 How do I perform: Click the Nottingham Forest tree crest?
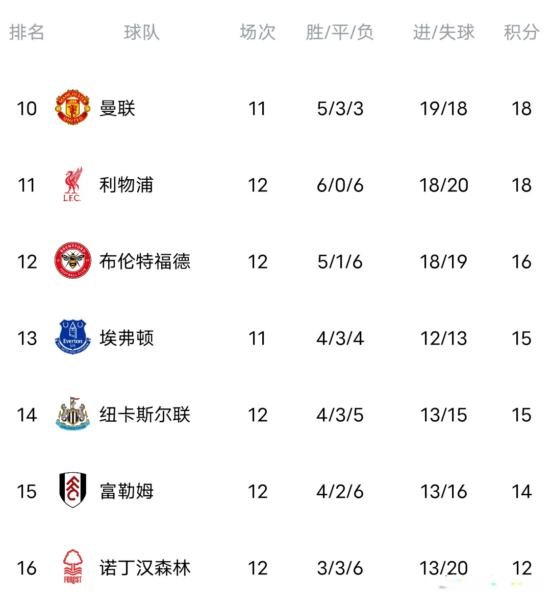(72, 567)
